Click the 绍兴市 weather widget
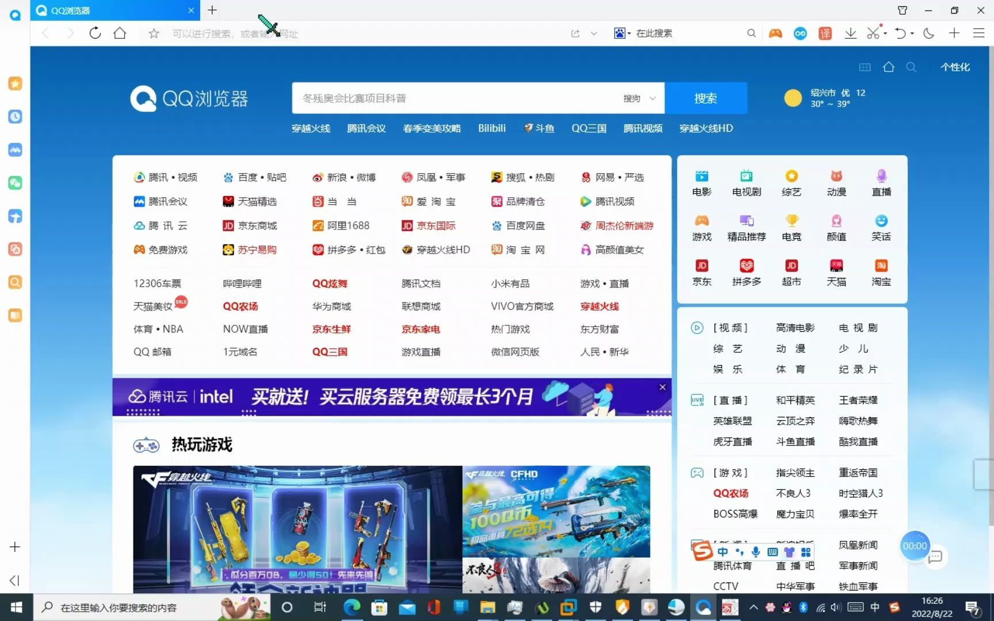 (825, 98)
